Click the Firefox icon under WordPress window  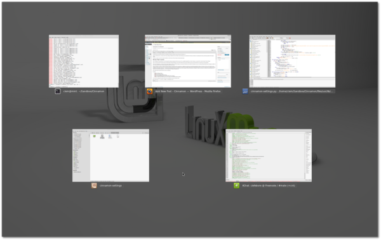150,91
